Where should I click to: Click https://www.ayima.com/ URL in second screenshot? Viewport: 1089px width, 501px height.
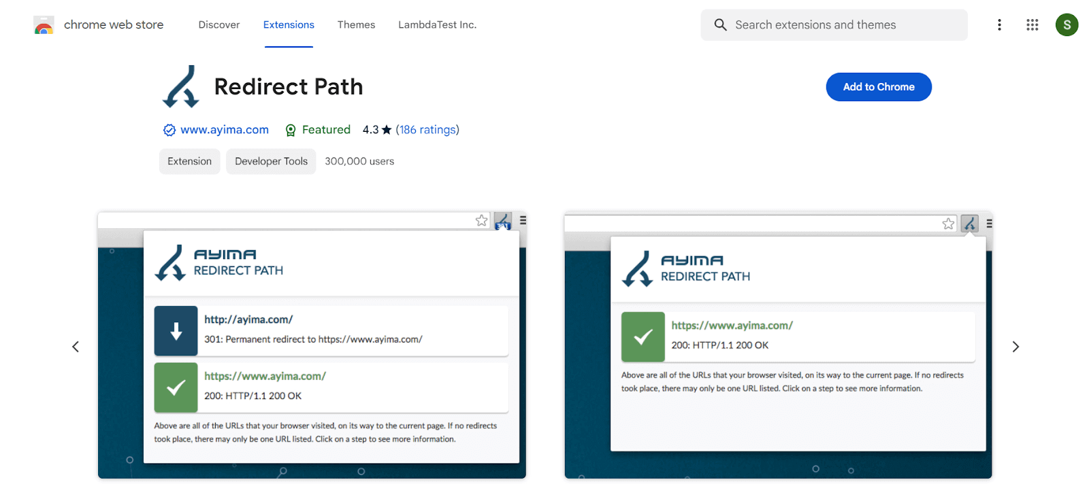732,326
